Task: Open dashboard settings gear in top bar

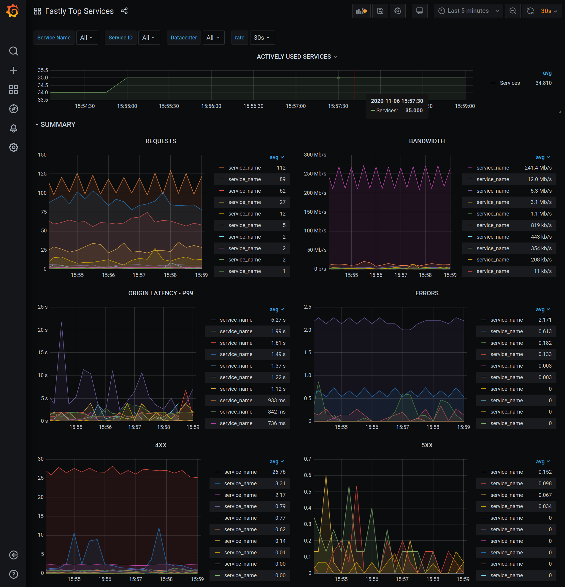Action: coord(397,11)
